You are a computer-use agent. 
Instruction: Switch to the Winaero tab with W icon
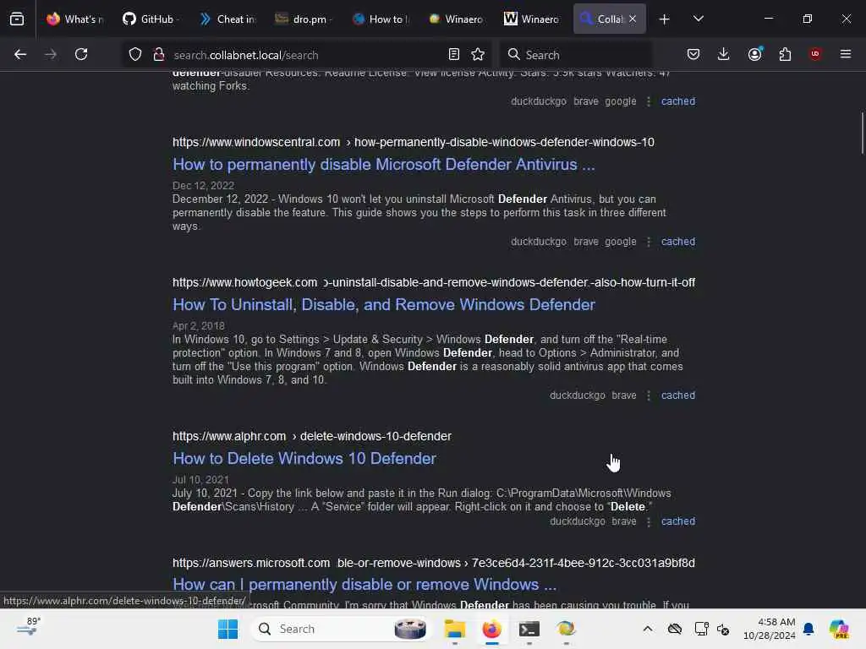click(531, 19)
